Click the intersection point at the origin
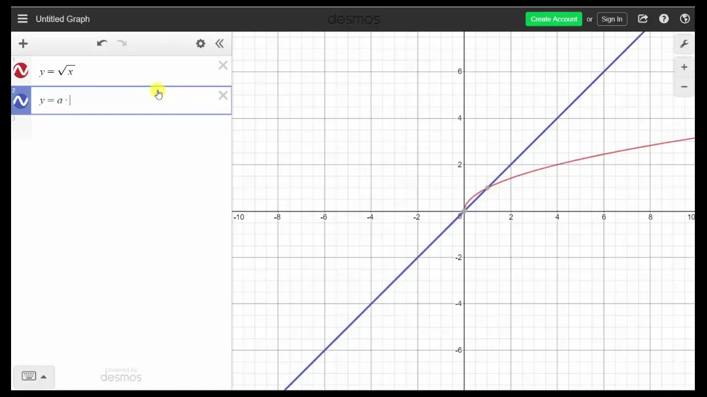This screenshot has height=397, width=707. (x=464, y=211)
